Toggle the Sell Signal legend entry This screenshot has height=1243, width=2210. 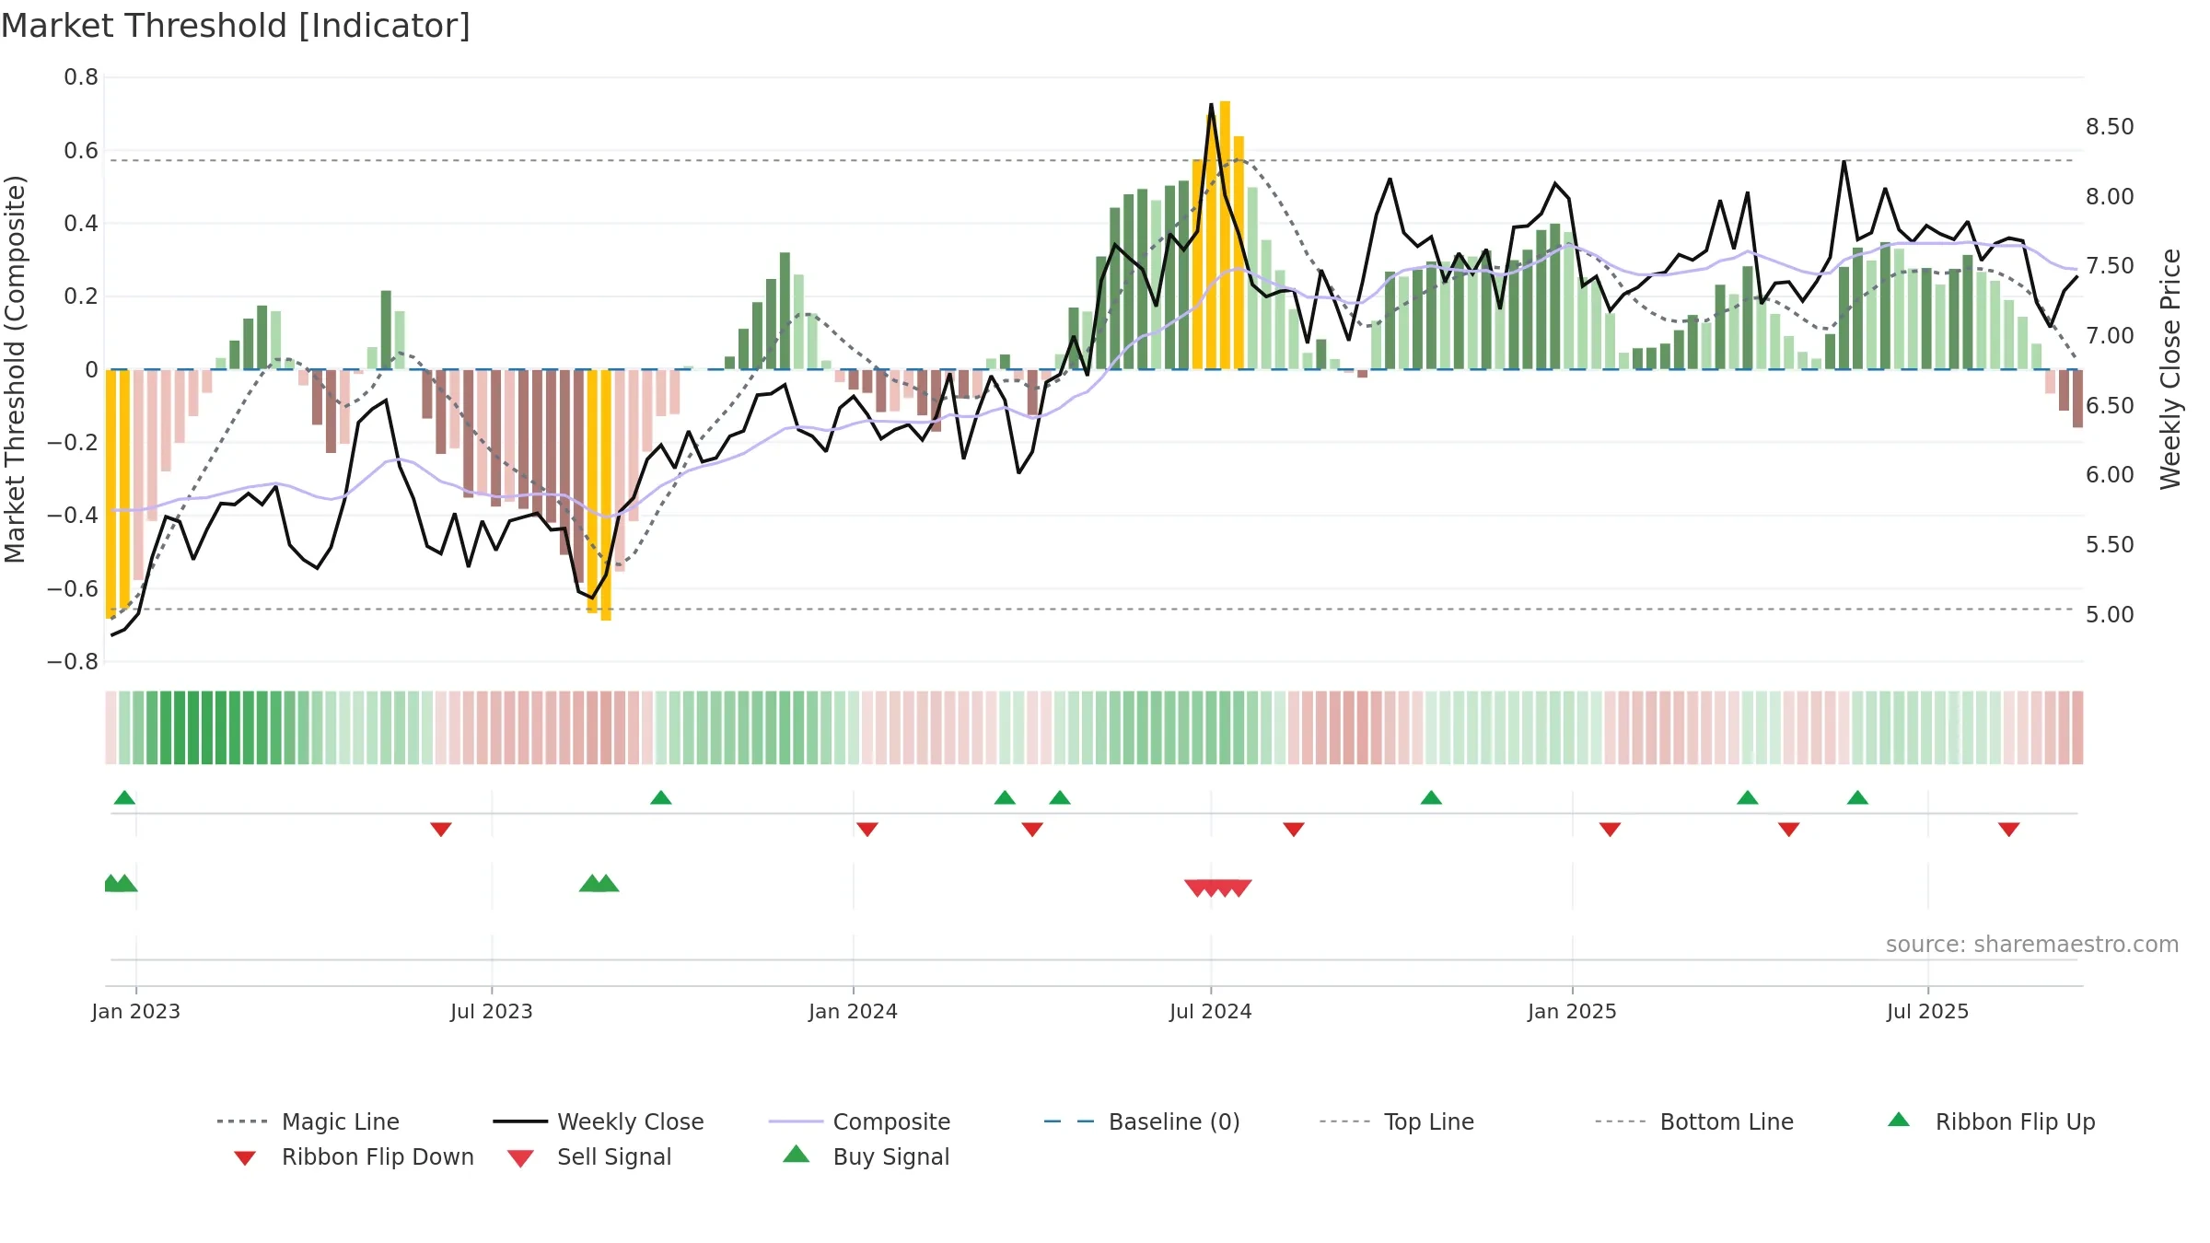(589, 1156)
